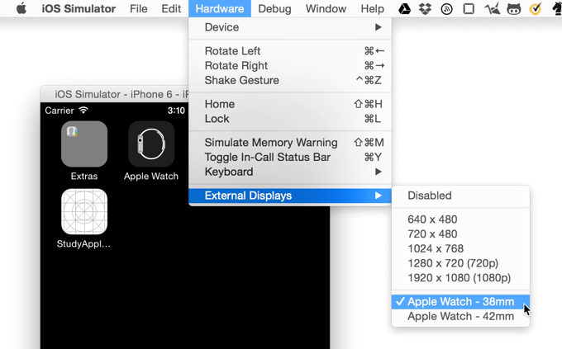
Task: Expand the Device submenu
Action: click(x=290, y=27)
